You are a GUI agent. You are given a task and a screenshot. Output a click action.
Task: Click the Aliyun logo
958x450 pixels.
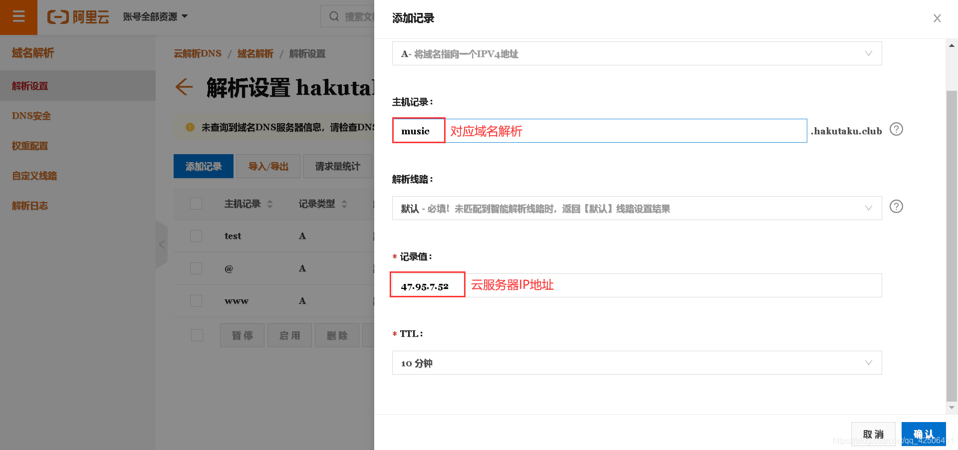pos(78,17)
